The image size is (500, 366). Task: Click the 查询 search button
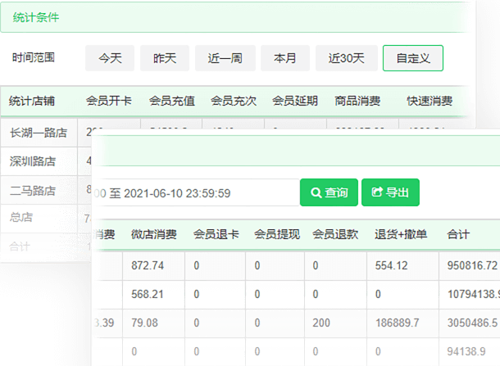328,192
